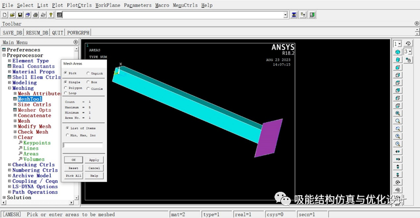Collapse the Preprocessor tree node
Screen dimensions: 420x218
(x=4, y=55)
